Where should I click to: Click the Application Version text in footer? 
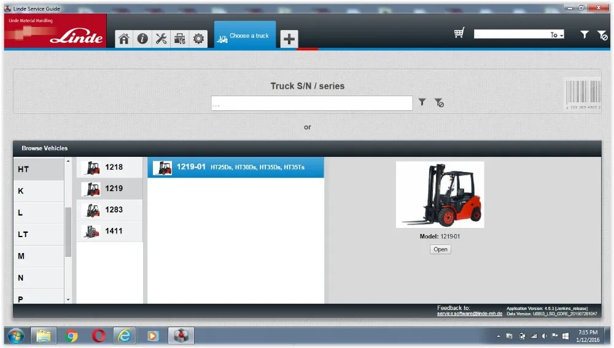547,309
